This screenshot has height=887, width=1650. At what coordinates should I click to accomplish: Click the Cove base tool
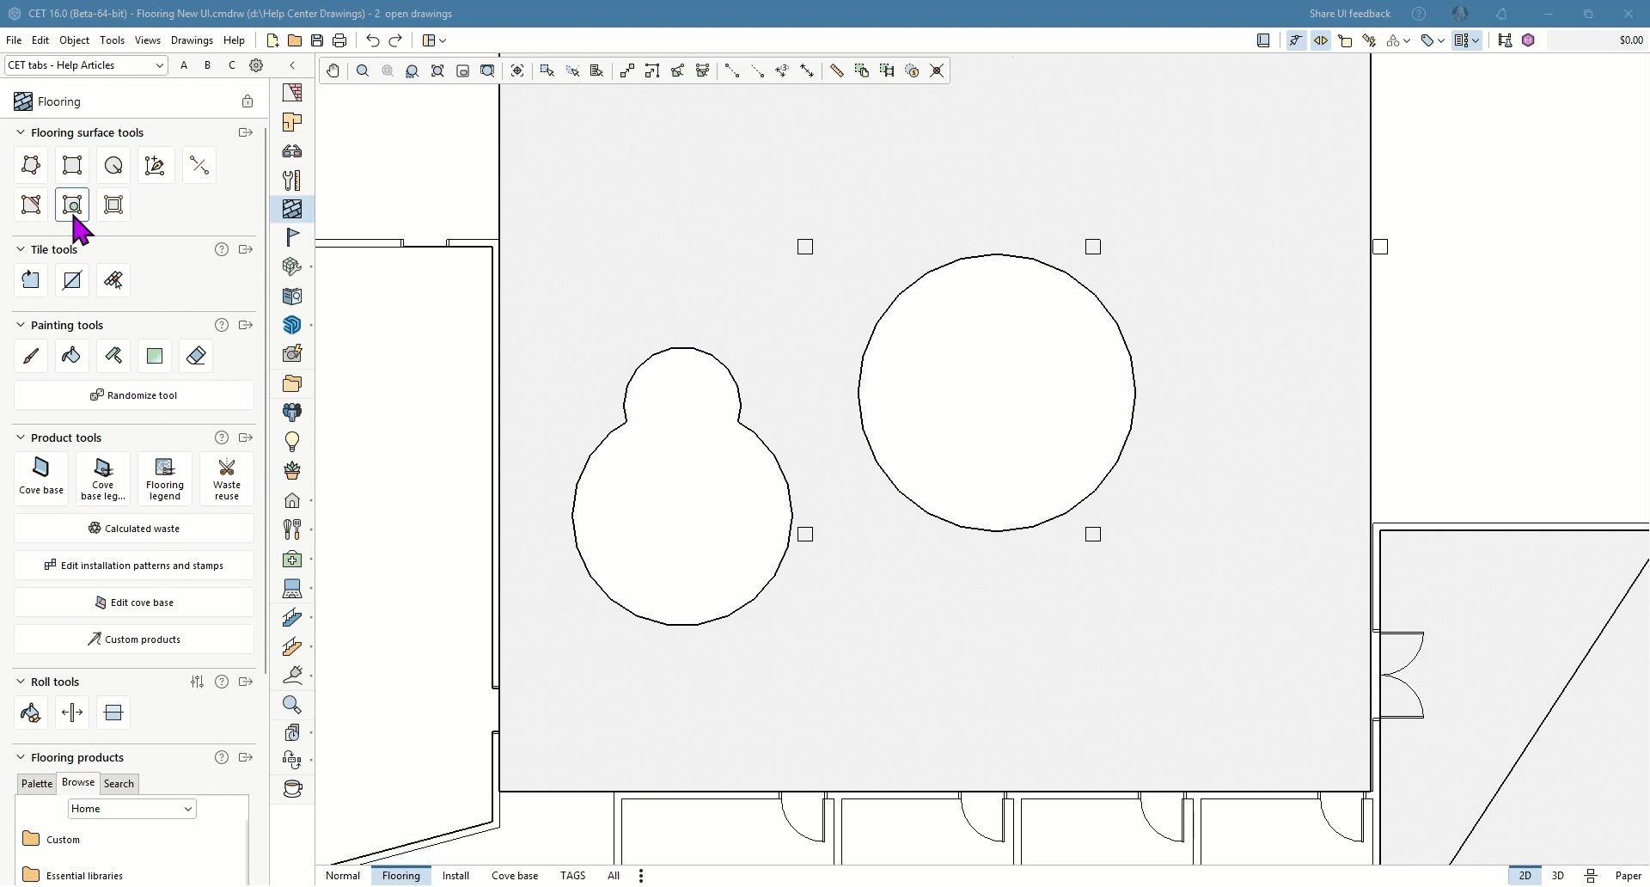(41, 478)
